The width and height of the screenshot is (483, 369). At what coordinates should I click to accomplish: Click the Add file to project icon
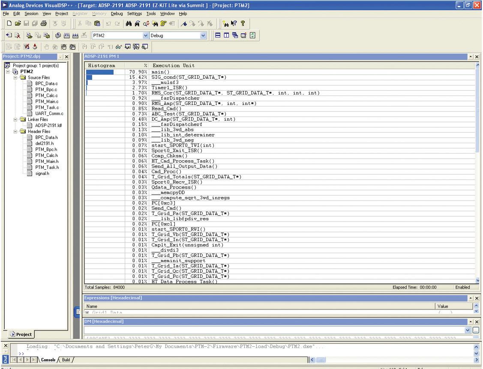click(9, 35)
